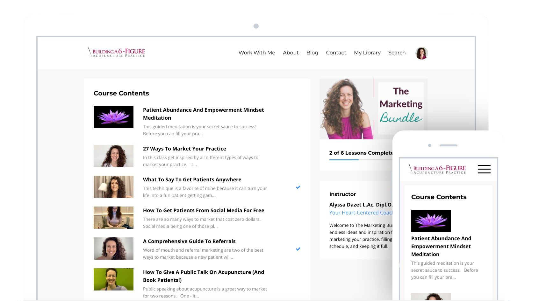Click thumbnail for What To Say lesson

(113, 187)
